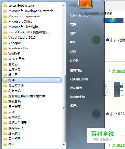This screenshot has height=149, width=125.
Task: Click the folder icon beside Microsoft Office
Action: 5,22
